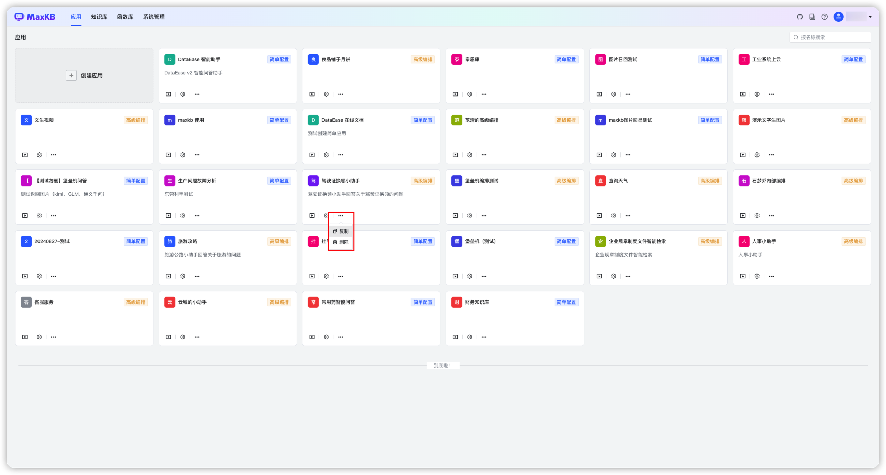Click the demo play icon on 驾驶证换领小助手
The height and width of the screenshot is (475, 886).
(x=312, y=216)
